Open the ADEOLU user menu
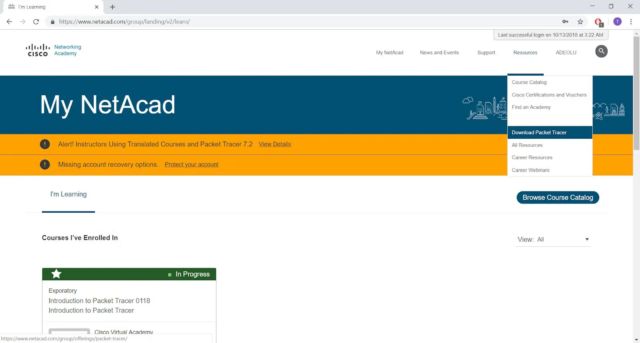 point(566,52)
